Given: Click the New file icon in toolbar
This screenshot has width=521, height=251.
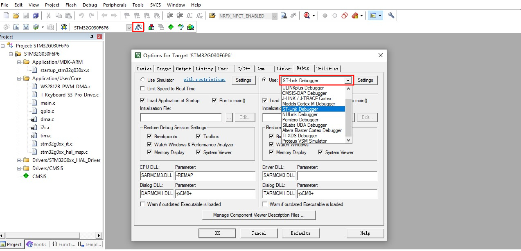Looking at the screenshot, I should coord(6,16).
